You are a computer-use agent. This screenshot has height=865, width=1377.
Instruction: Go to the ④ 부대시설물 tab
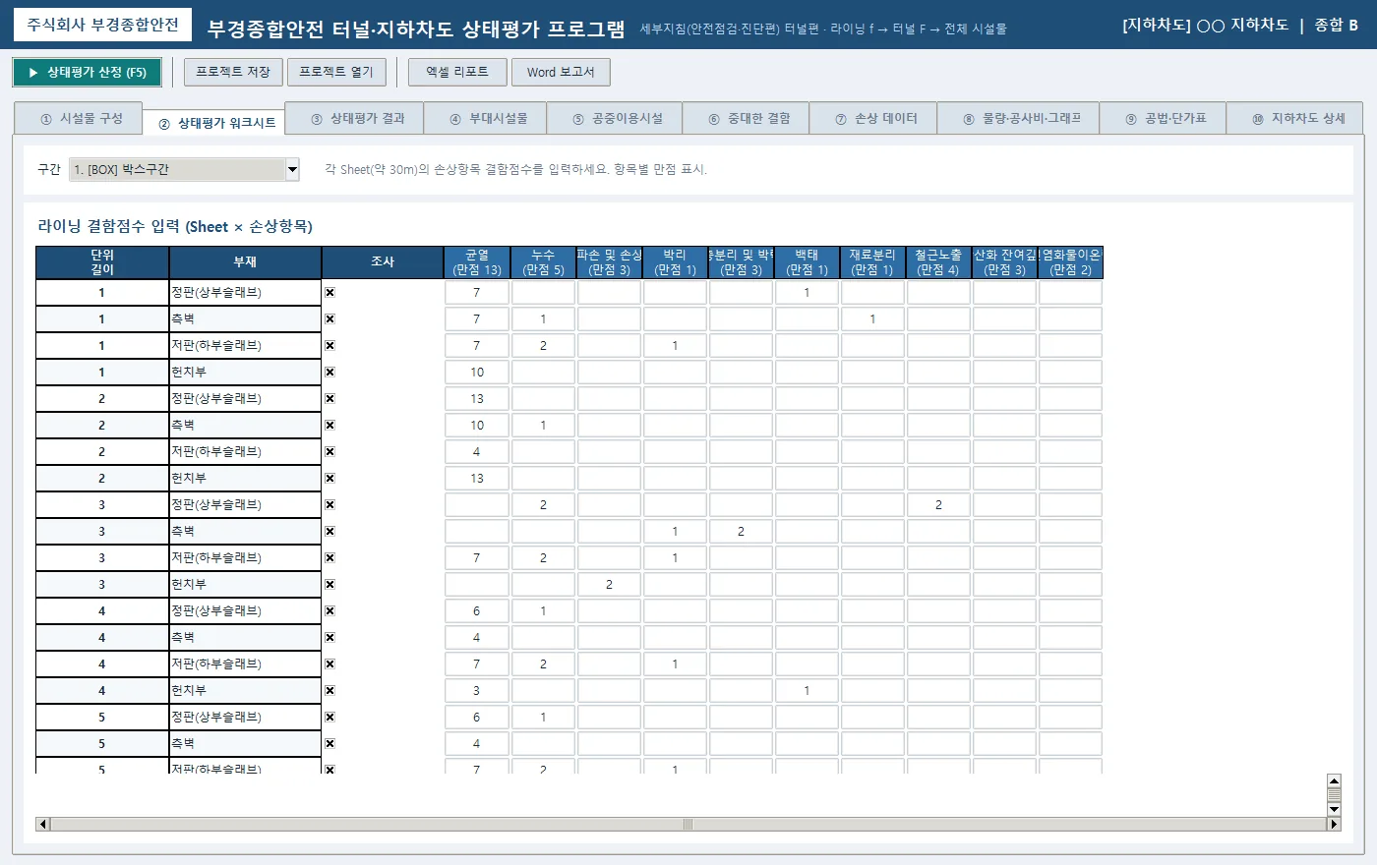pos(488,118)
